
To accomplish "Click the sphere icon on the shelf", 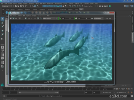I will click(7, 13).
